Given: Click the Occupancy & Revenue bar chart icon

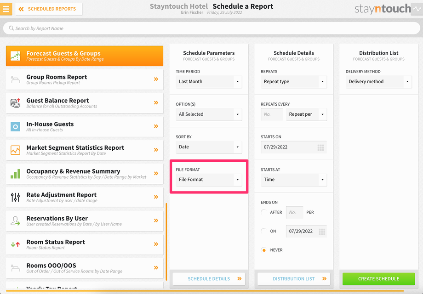Looking at the screenshot, I should tap(15, 174).
